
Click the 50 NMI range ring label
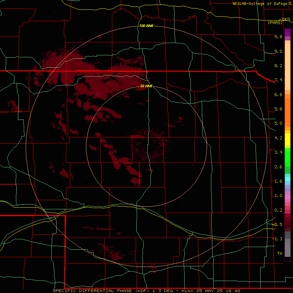click(x=146, y=86)
